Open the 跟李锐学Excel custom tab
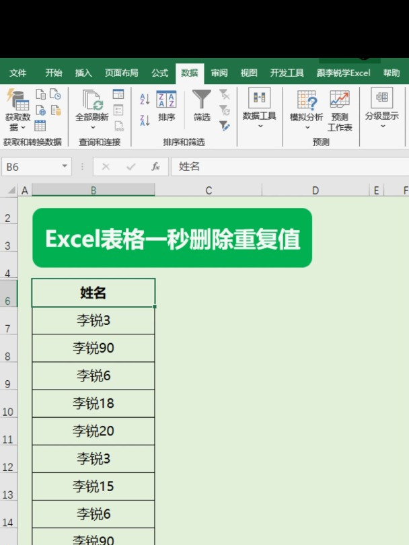Screen dimensions: 409x545 (x=343, y=73)
